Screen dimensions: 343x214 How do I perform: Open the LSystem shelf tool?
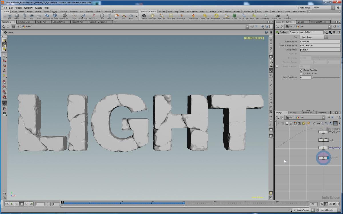pos(55,16)
